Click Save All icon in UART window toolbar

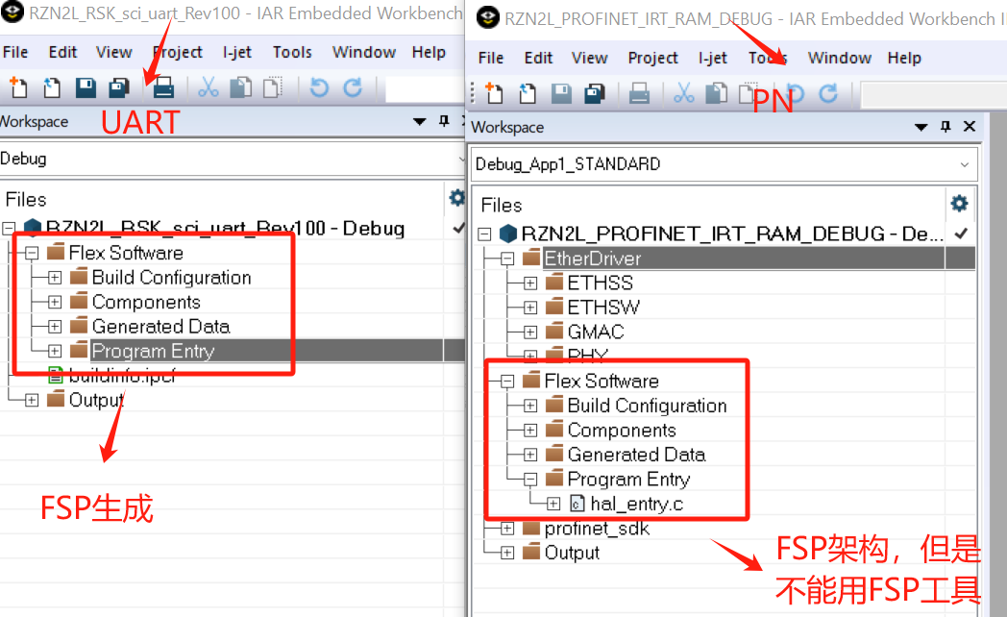(119, 87)
